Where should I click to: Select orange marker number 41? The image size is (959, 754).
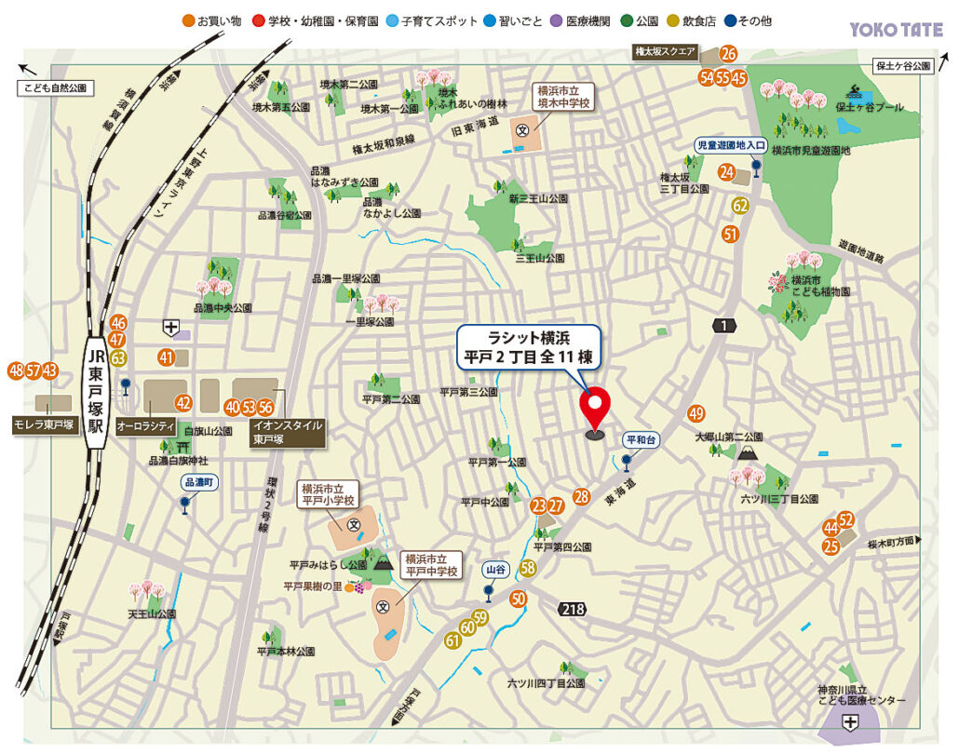pyautogui.click(x=167, y=357)
